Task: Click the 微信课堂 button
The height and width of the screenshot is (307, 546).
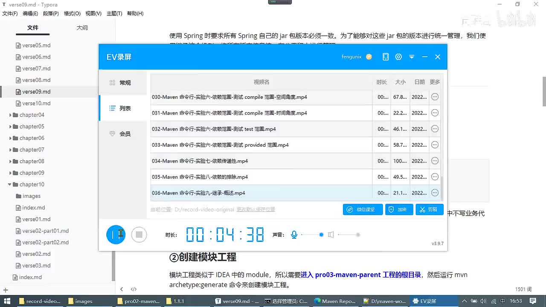Action: [x=363, y=209]
